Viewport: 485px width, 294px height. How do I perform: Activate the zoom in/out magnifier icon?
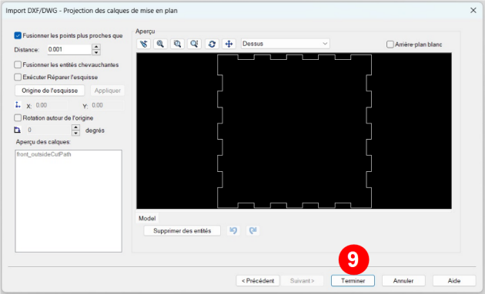click(x=160, y=44)
